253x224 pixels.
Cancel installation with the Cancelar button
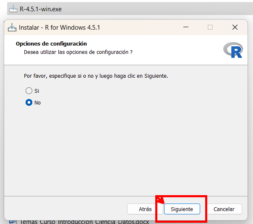click(x=224, y=209)
